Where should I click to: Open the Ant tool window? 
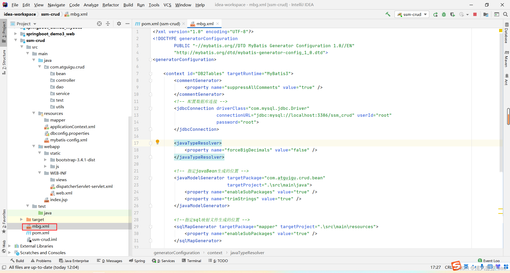[x=507, y=79]
